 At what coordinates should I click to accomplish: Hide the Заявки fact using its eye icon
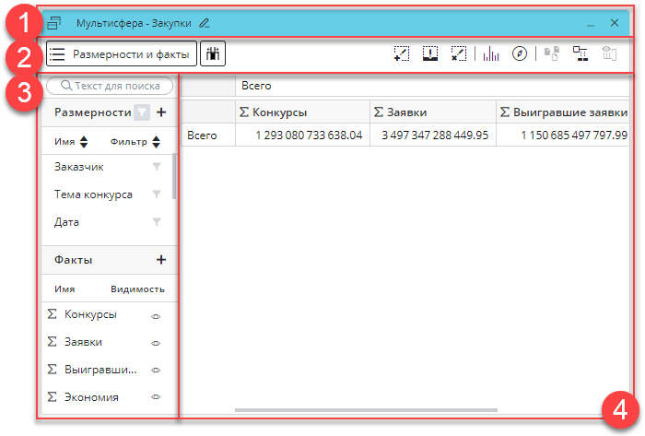tap(156, 343)
